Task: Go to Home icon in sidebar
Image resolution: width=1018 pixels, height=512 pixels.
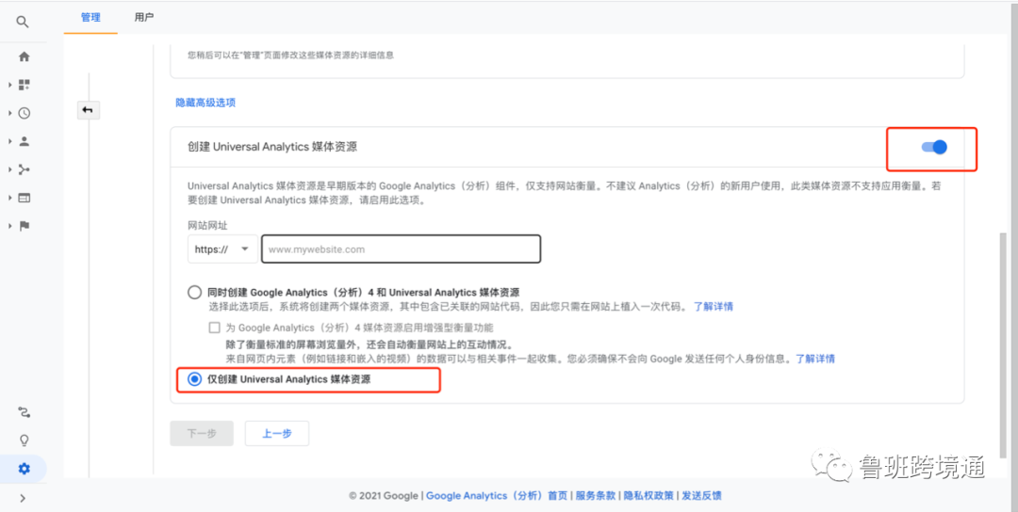Action: tap(24, 56)
